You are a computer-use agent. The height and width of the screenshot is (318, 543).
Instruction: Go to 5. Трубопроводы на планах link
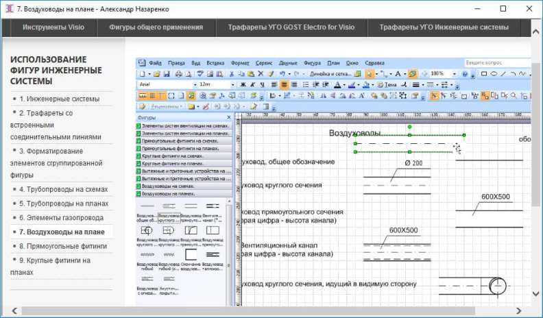point(64,204)
